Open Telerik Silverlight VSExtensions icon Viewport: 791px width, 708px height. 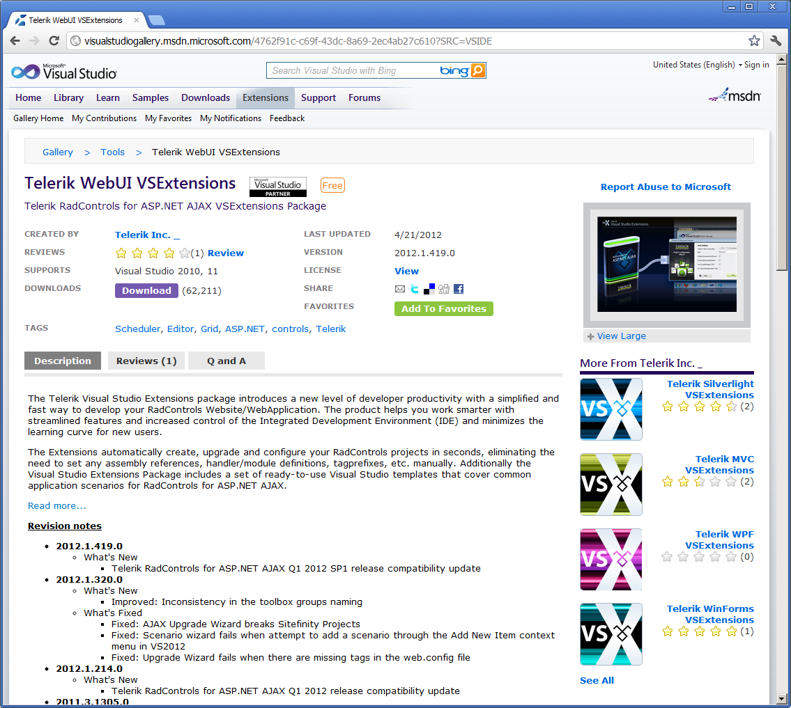[x=611, y=409]
